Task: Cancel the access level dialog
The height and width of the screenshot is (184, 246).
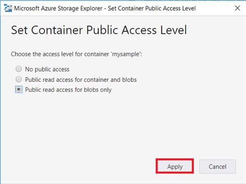Action: click(x=218, y=166)
